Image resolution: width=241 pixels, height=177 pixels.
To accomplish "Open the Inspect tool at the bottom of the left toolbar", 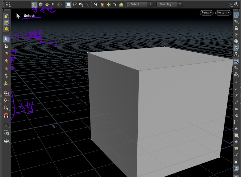I will tap(6, 140).
